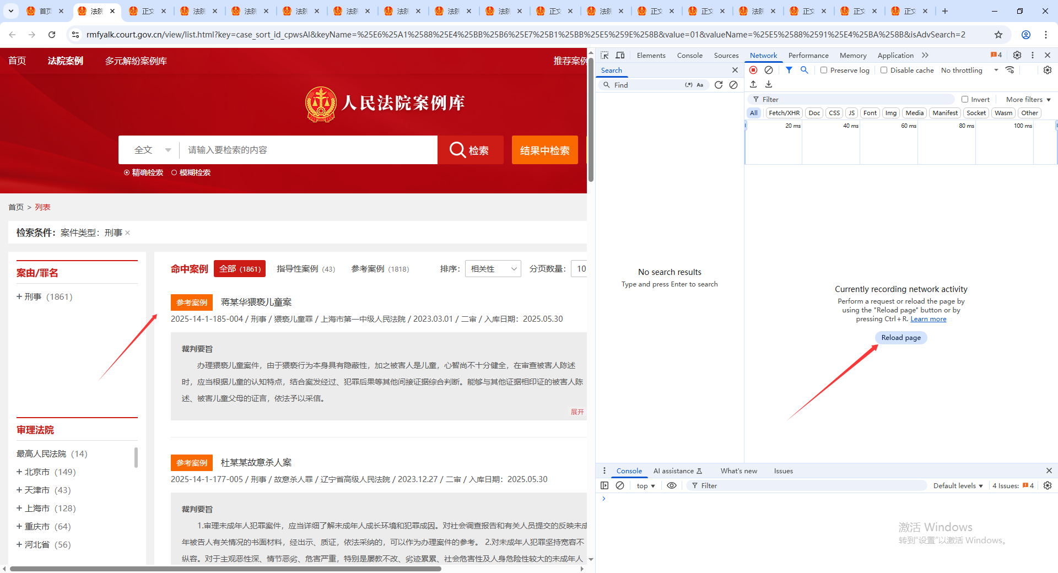Close the Search sidebar pane
Viewport: 1058px width, 573px height.
[x=735, y=70]
